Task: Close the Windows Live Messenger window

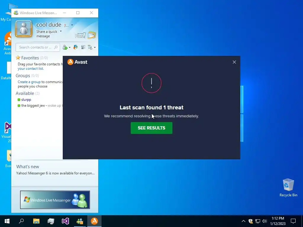Action: tap(91, 13)
